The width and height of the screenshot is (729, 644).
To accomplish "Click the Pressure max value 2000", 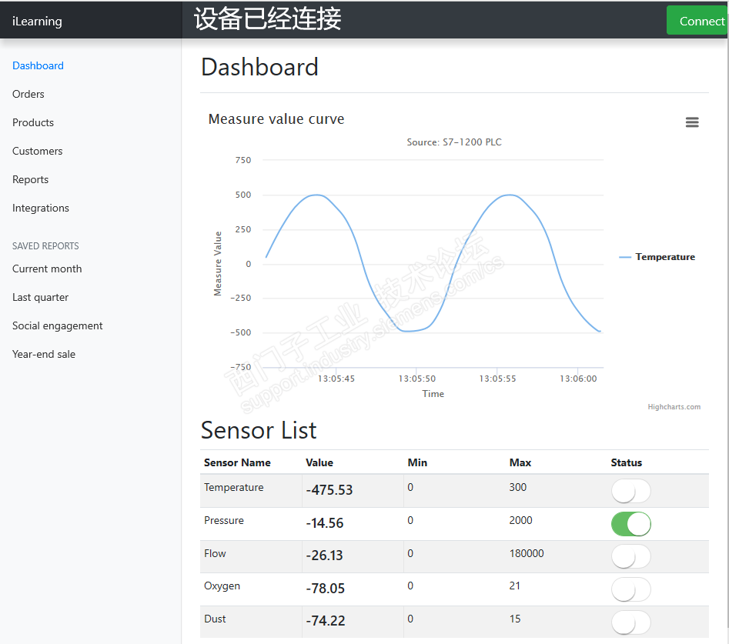I will (520, 520).
